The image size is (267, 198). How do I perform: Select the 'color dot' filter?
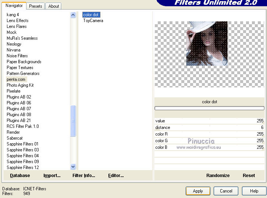[91, 15]
